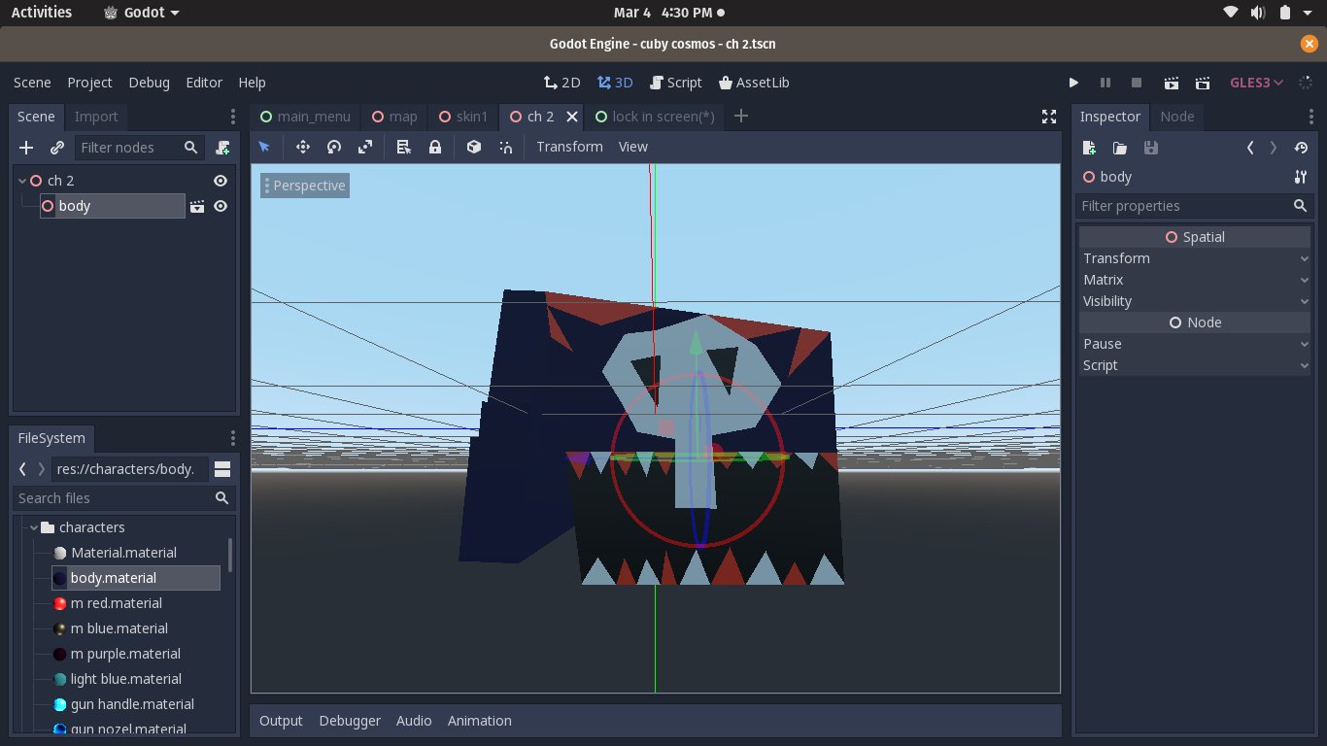Open the body node's object tools icon

1300,177
